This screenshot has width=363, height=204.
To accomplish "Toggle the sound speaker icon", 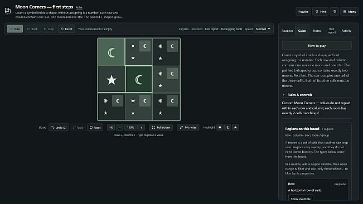I will tap(335, 12).
